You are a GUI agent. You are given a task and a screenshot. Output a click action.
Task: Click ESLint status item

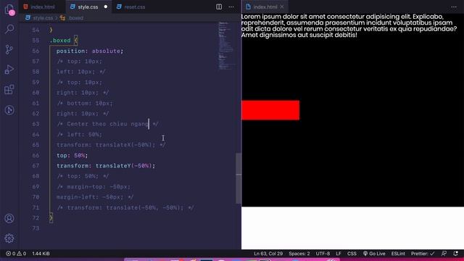pos(398,254)
